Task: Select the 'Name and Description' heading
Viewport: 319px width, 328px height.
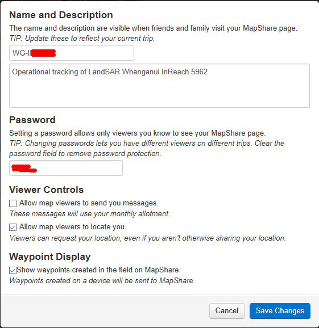Action: tap(61, 15)
